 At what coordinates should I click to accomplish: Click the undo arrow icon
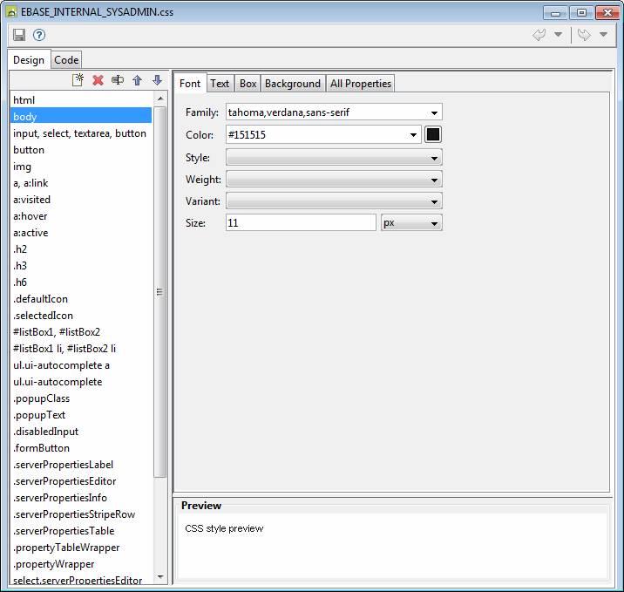[539, 35]
